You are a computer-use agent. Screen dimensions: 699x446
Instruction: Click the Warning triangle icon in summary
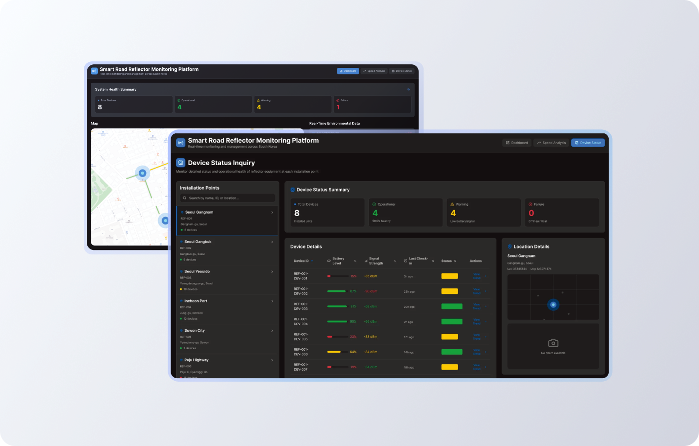point(453,204)
